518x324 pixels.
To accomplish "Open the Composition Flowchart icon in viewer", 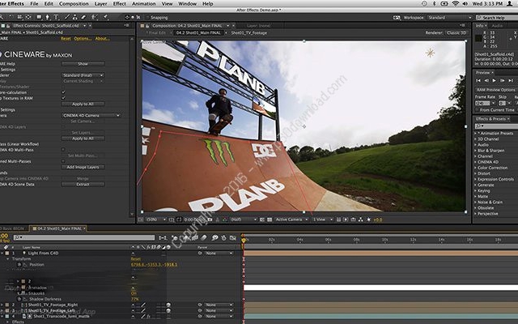I will pyautogui.click(x=361, y=220).
